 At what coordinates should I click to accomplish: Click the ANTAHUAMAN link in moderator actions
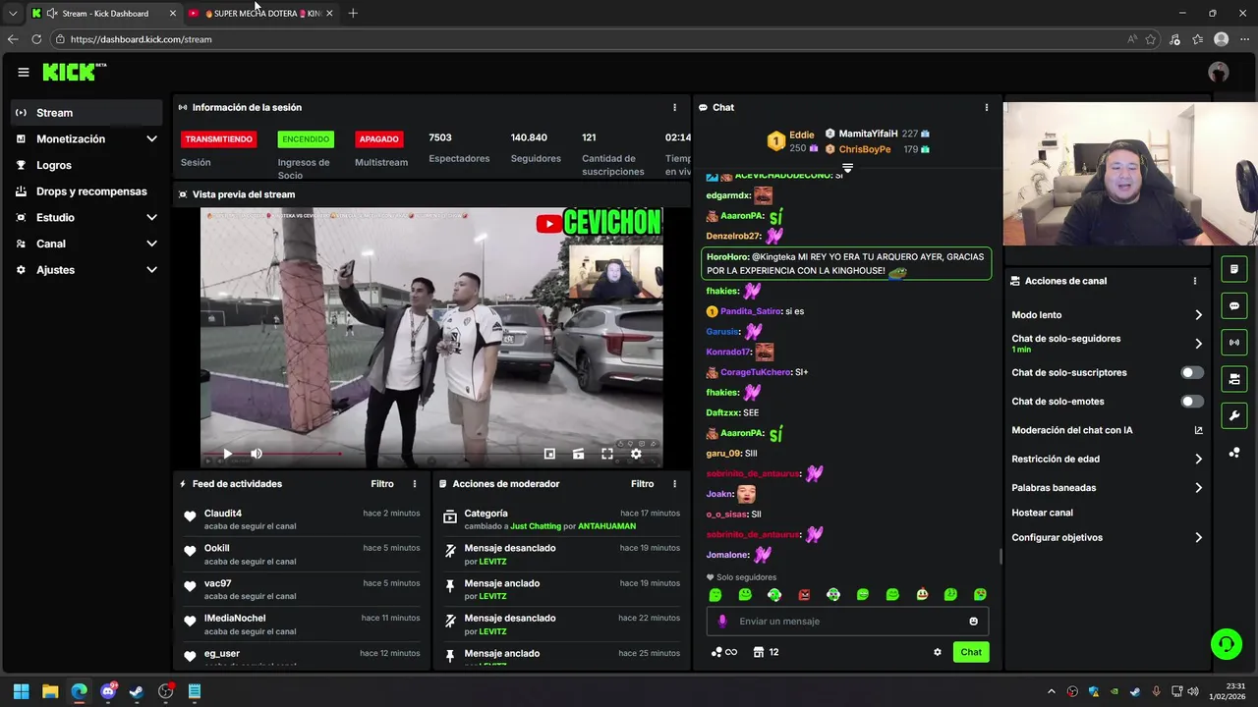(606, 526)
